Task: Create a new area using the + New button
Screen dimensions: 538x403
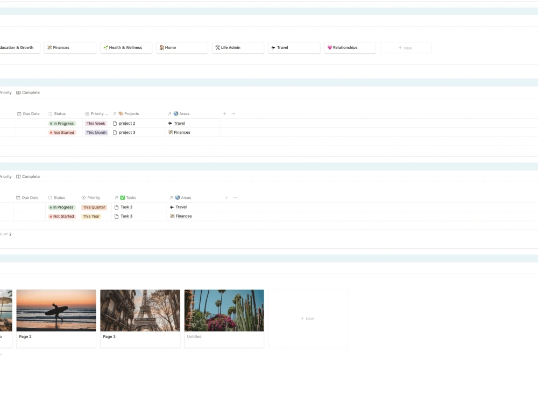Action: (406, 47)
